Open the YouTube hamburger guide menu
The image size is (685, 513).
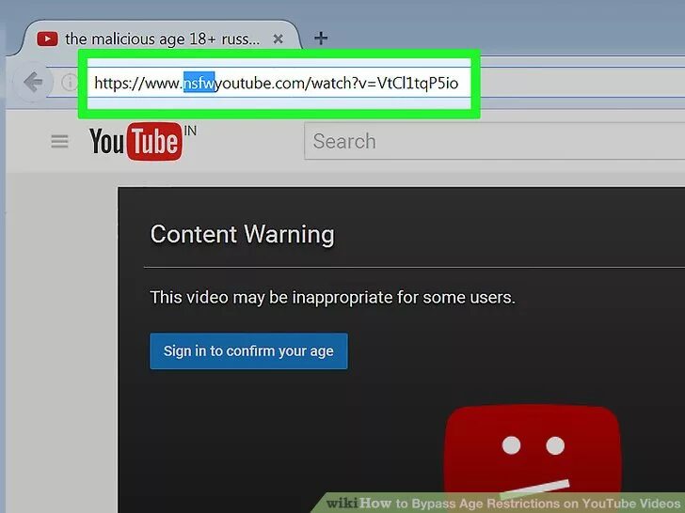click(59, 141)
